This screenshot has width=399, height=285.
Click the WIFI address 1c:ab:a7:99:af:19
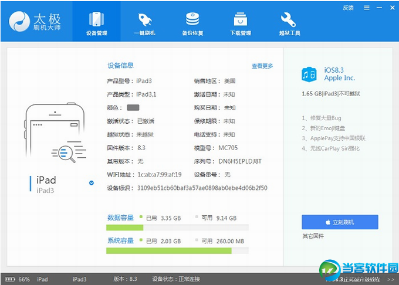(160, 175)
